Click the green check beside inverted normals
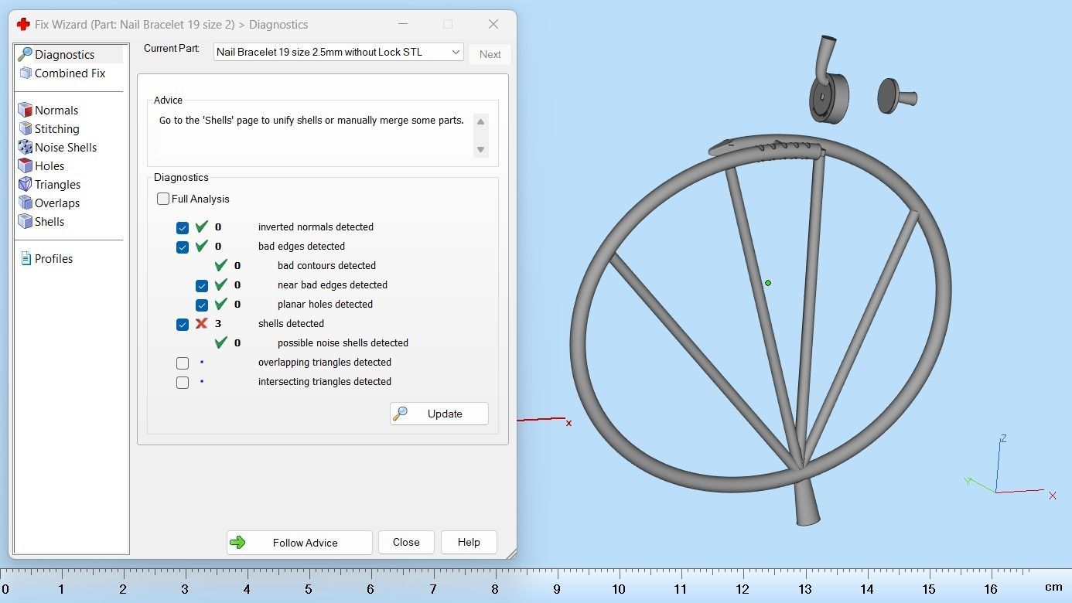 click(202, 227)
